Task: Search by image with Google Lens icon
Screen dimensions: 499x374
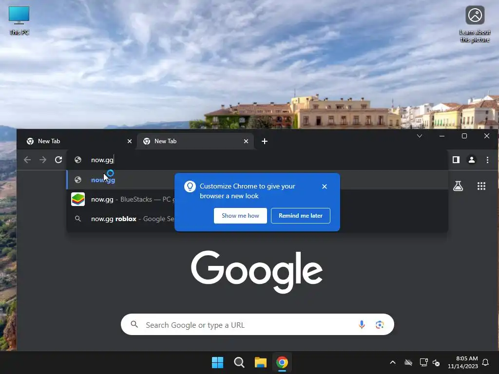Action: coord(379,324)
